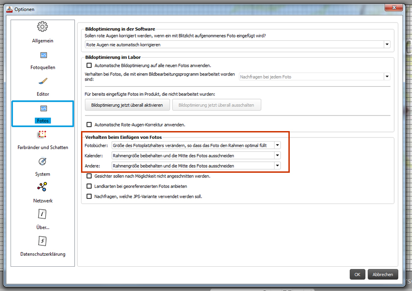Open Allgemein settings via gear icon
This screenshot has width=412, height=291.
click(42, 26)
